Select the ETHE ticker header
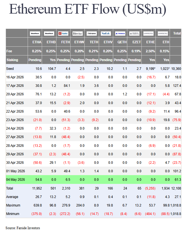 click(151, 42)
